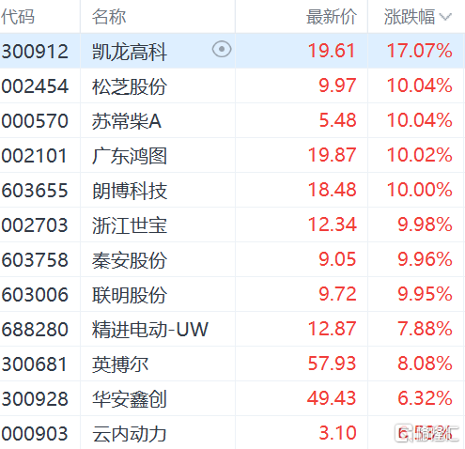The width and height of the screenshot is (465, 449).
Task: Sort by the 涨跌幅 dropdown arrow
Action: (x=445, y=16)
